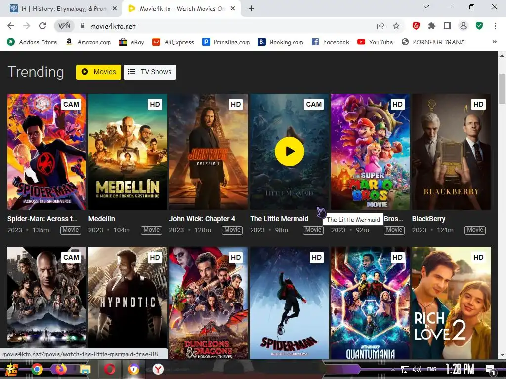Open the Hypnotic movie poster
The width and height of the screenshot is (506, 379).
(127, 303)
